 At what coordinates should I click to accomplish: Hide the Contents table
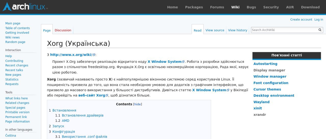pyautogui.click(x=138, y=104)
